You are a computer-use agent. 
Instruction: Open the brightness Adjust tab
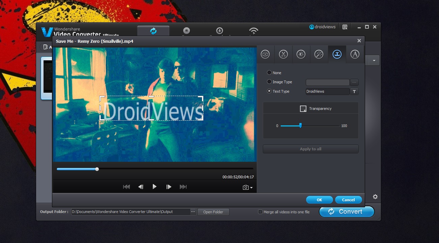[301, 54]
